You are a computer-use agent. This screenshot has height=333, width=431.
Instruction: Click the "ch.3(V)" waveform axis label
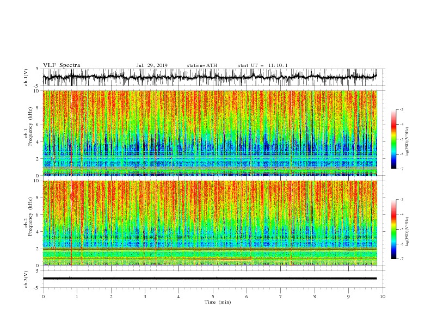[x=26, y=279]
